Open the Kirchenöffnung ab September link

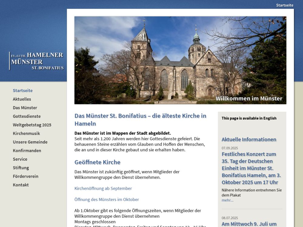click(x=103, y=189)
